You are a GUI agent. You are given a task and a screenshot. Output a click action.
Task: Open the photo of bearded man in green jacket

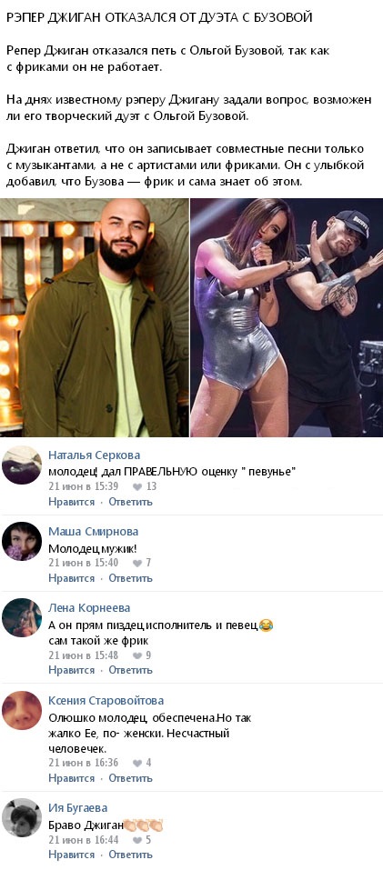click(x=95, y=317)
